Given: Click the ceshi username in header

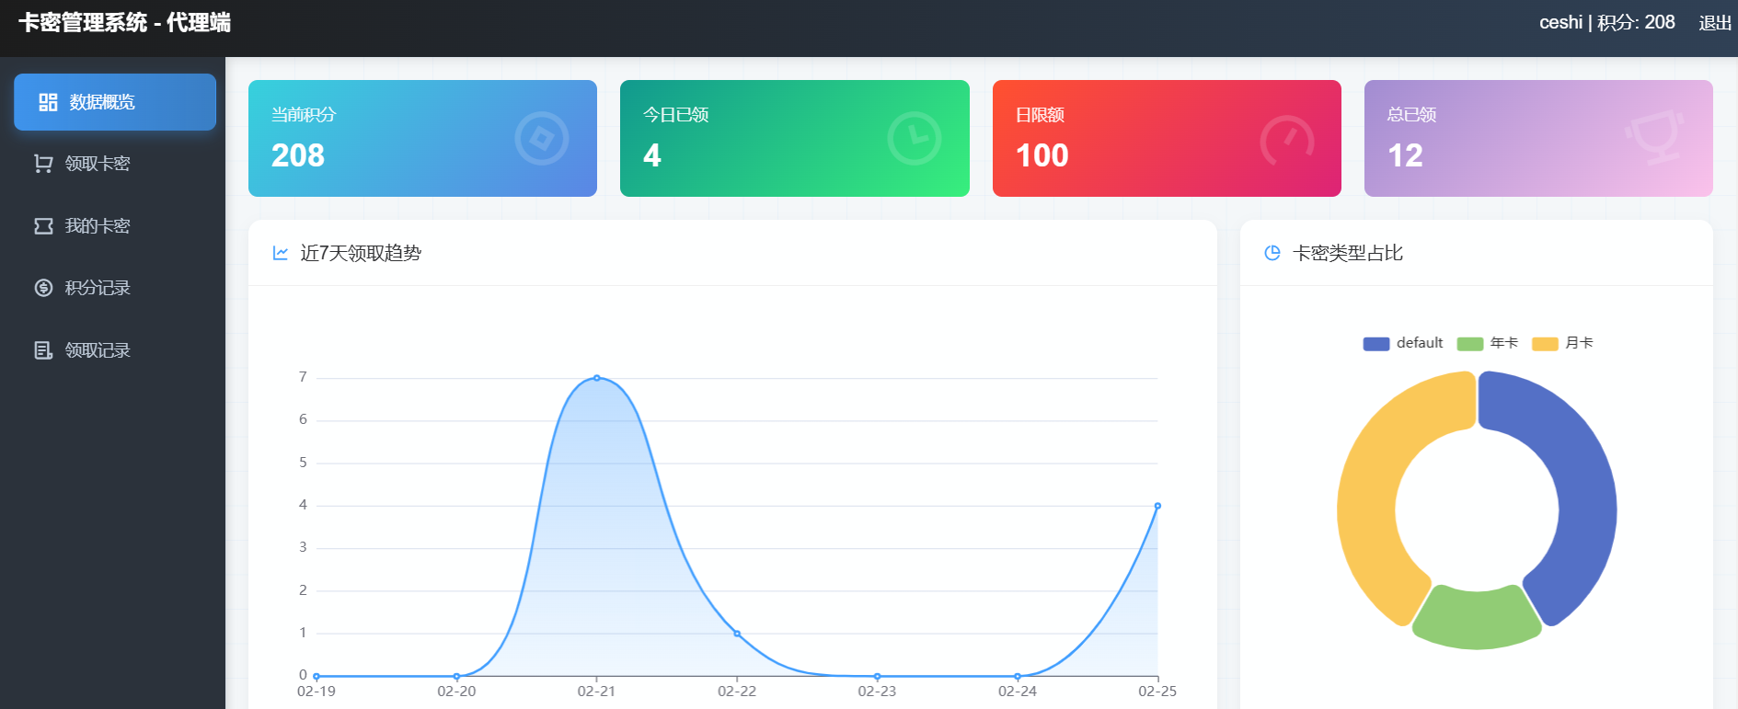Looking at the screenshot, I should tap(1560, 23).
